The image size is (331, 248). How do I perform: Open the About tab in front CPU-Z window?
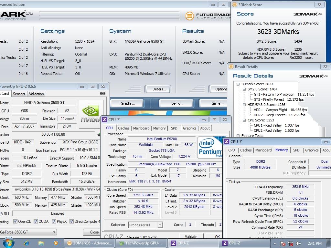[x=205, y=128]
